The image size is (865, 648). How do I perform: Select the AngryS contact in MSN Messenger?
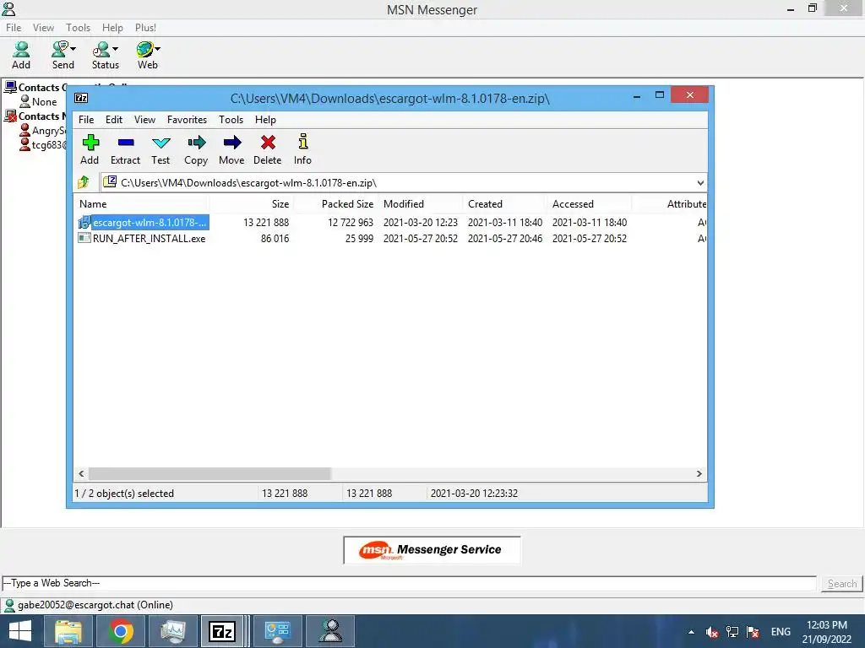pos(43,131)
